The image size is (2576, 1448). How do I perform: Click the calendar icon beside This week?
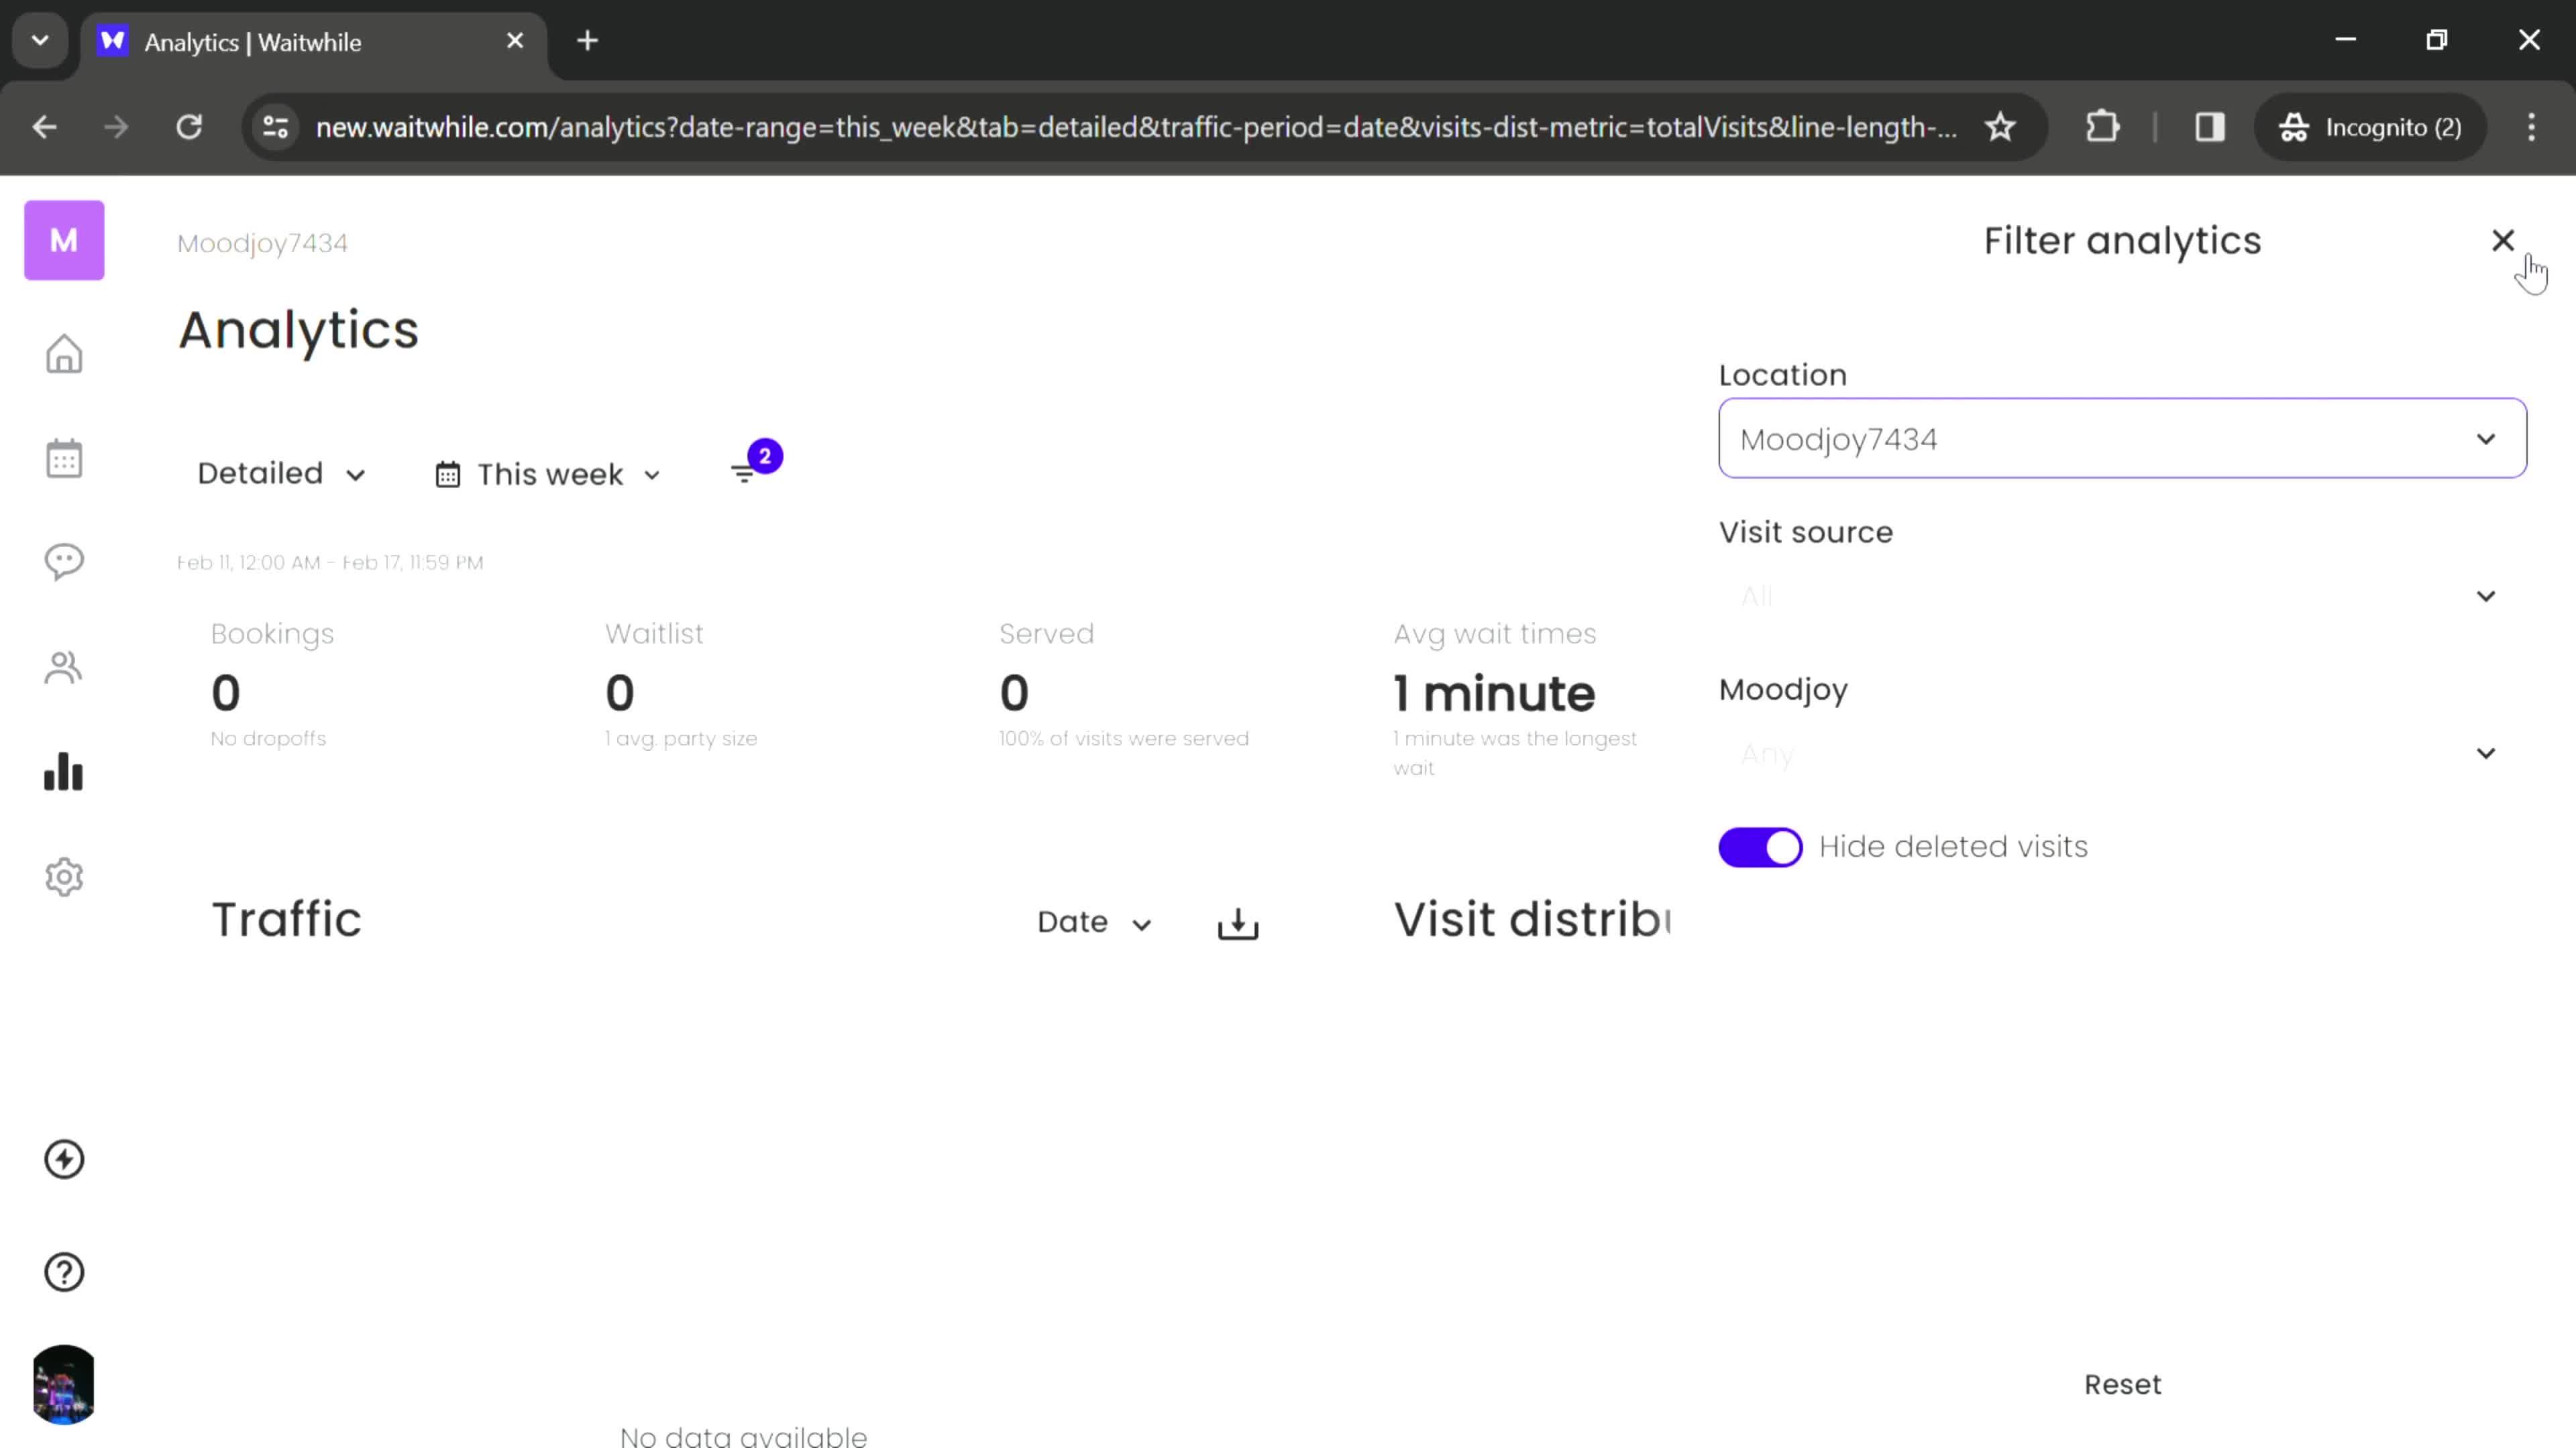(448, 475)
